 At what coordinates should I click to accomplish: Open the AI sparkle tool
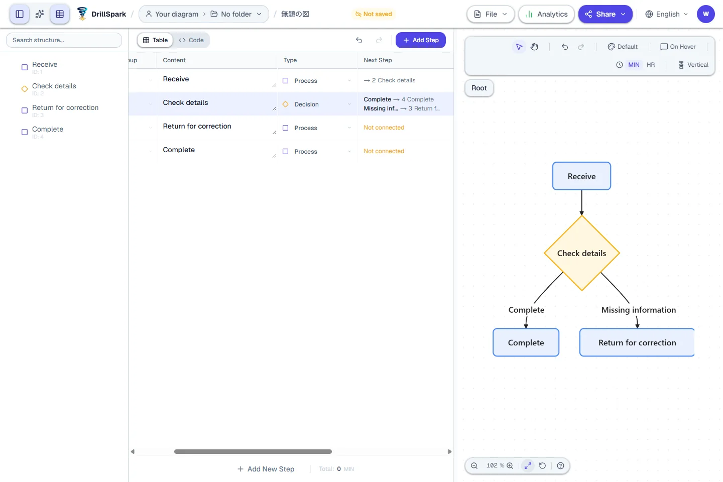pyautogui.click(x=40, y=14)
